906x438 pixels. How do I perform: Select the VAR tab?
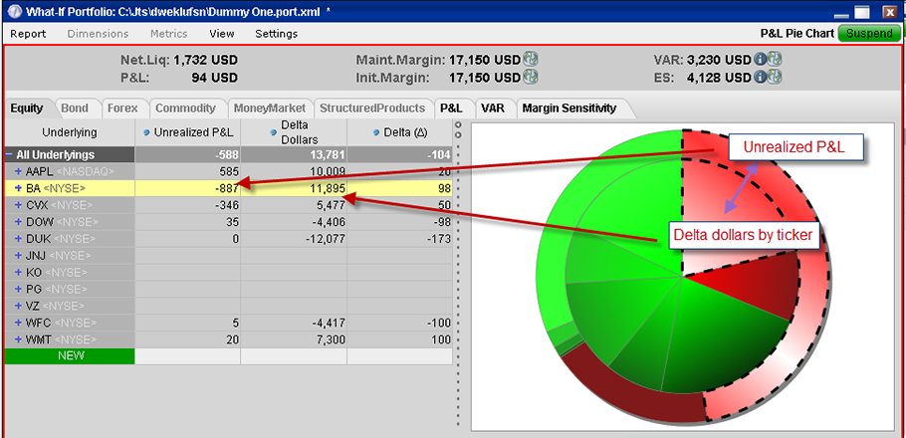[x=493, y=109]
